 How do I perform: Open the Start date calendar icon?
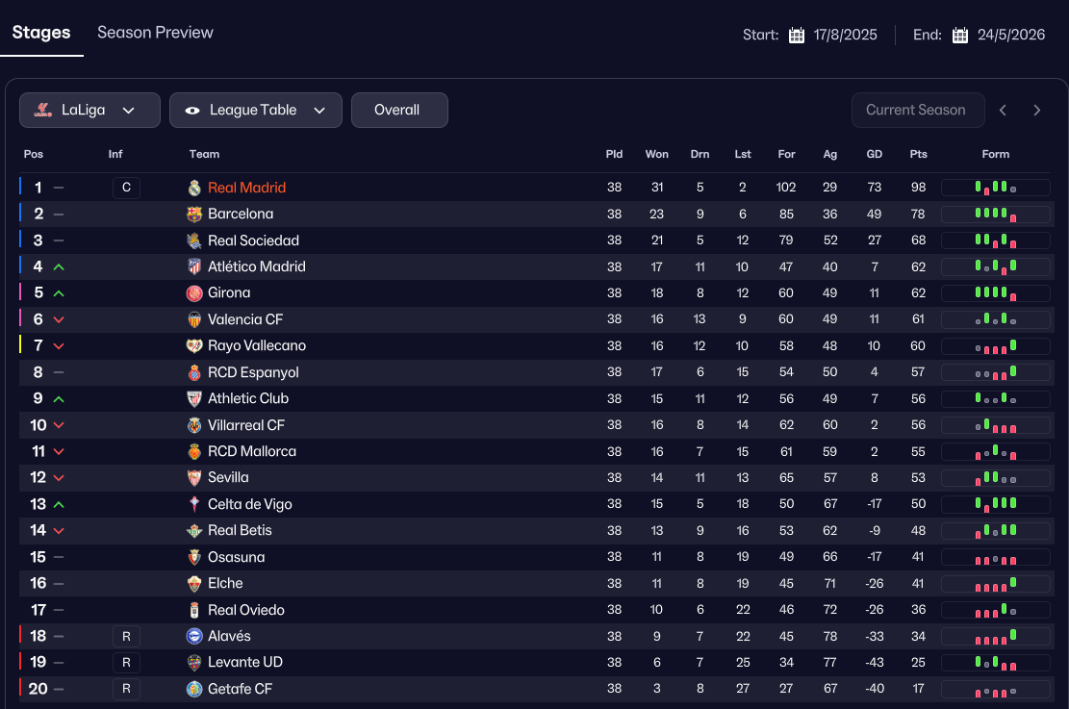[797, 36]
